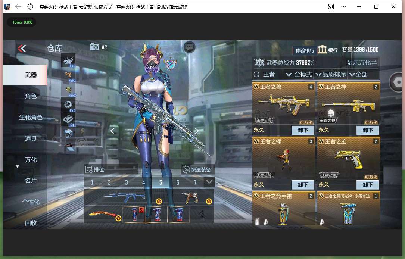
Task: Expand the 万化 submenu arrow
Action: [18, 166]
